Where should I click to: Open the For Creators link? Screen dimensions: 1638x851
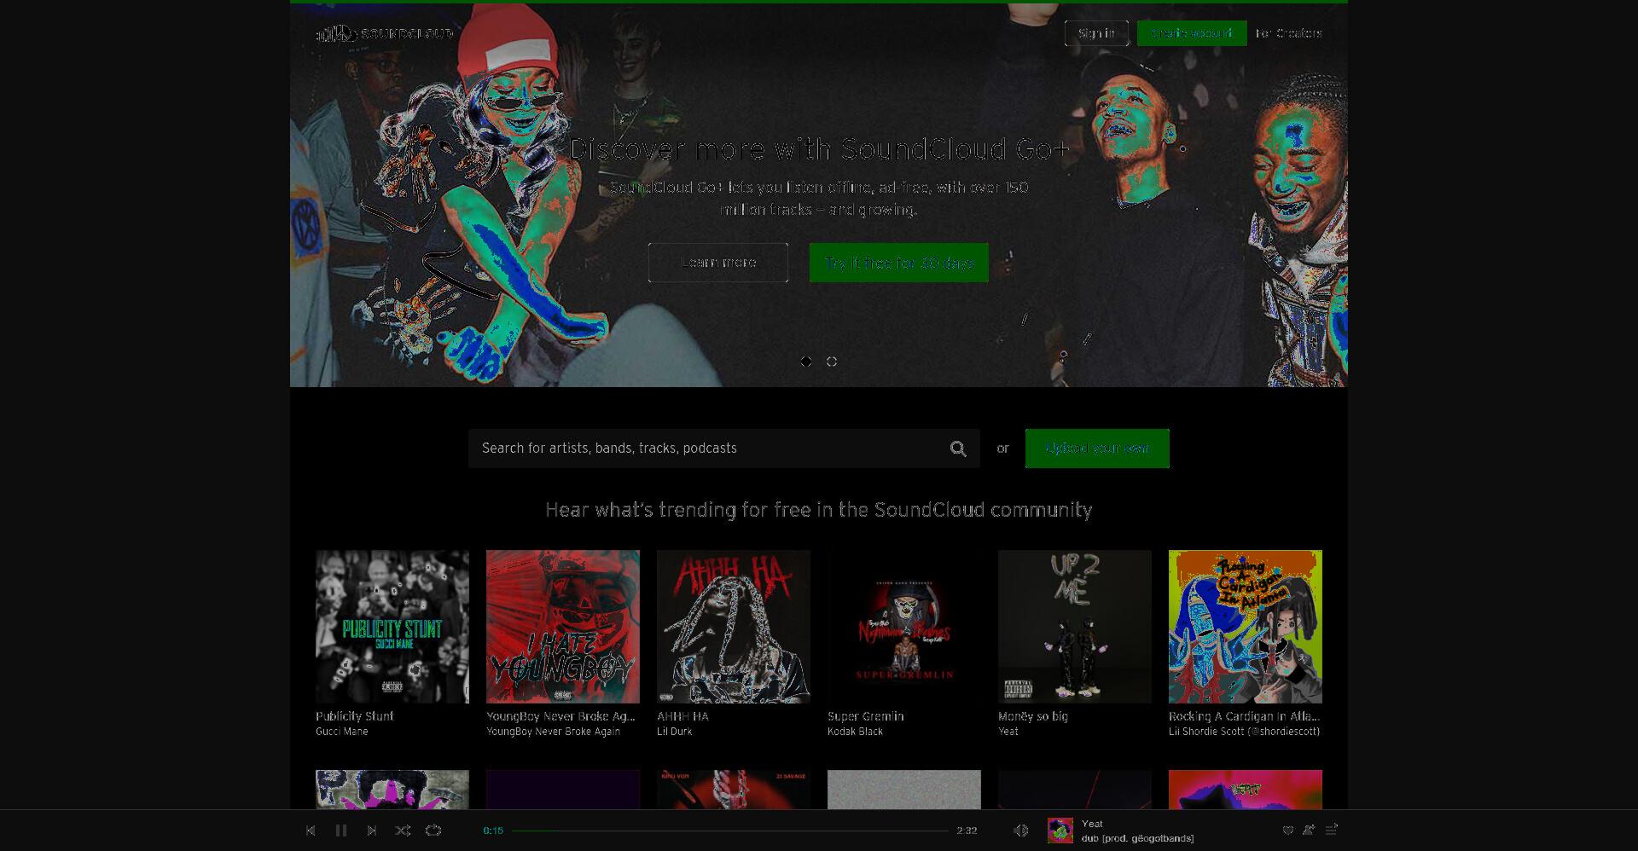tap(1289, 33)
